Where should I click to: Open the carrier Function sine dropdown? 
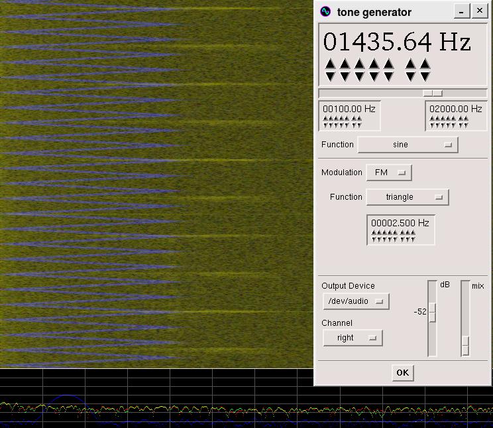click(408, 145)
